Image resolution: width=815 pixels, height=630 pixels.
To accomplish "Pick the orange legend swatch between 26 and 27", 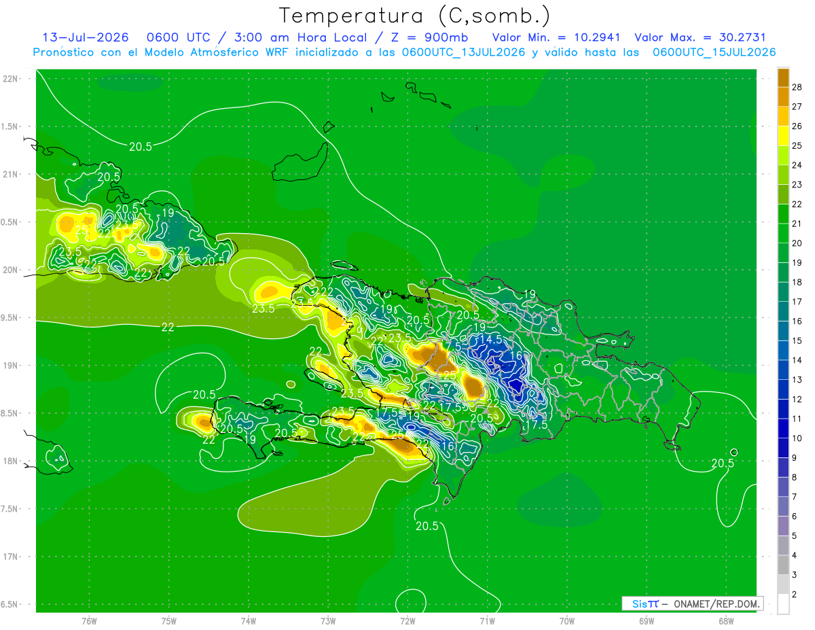I will coord(783,116).
